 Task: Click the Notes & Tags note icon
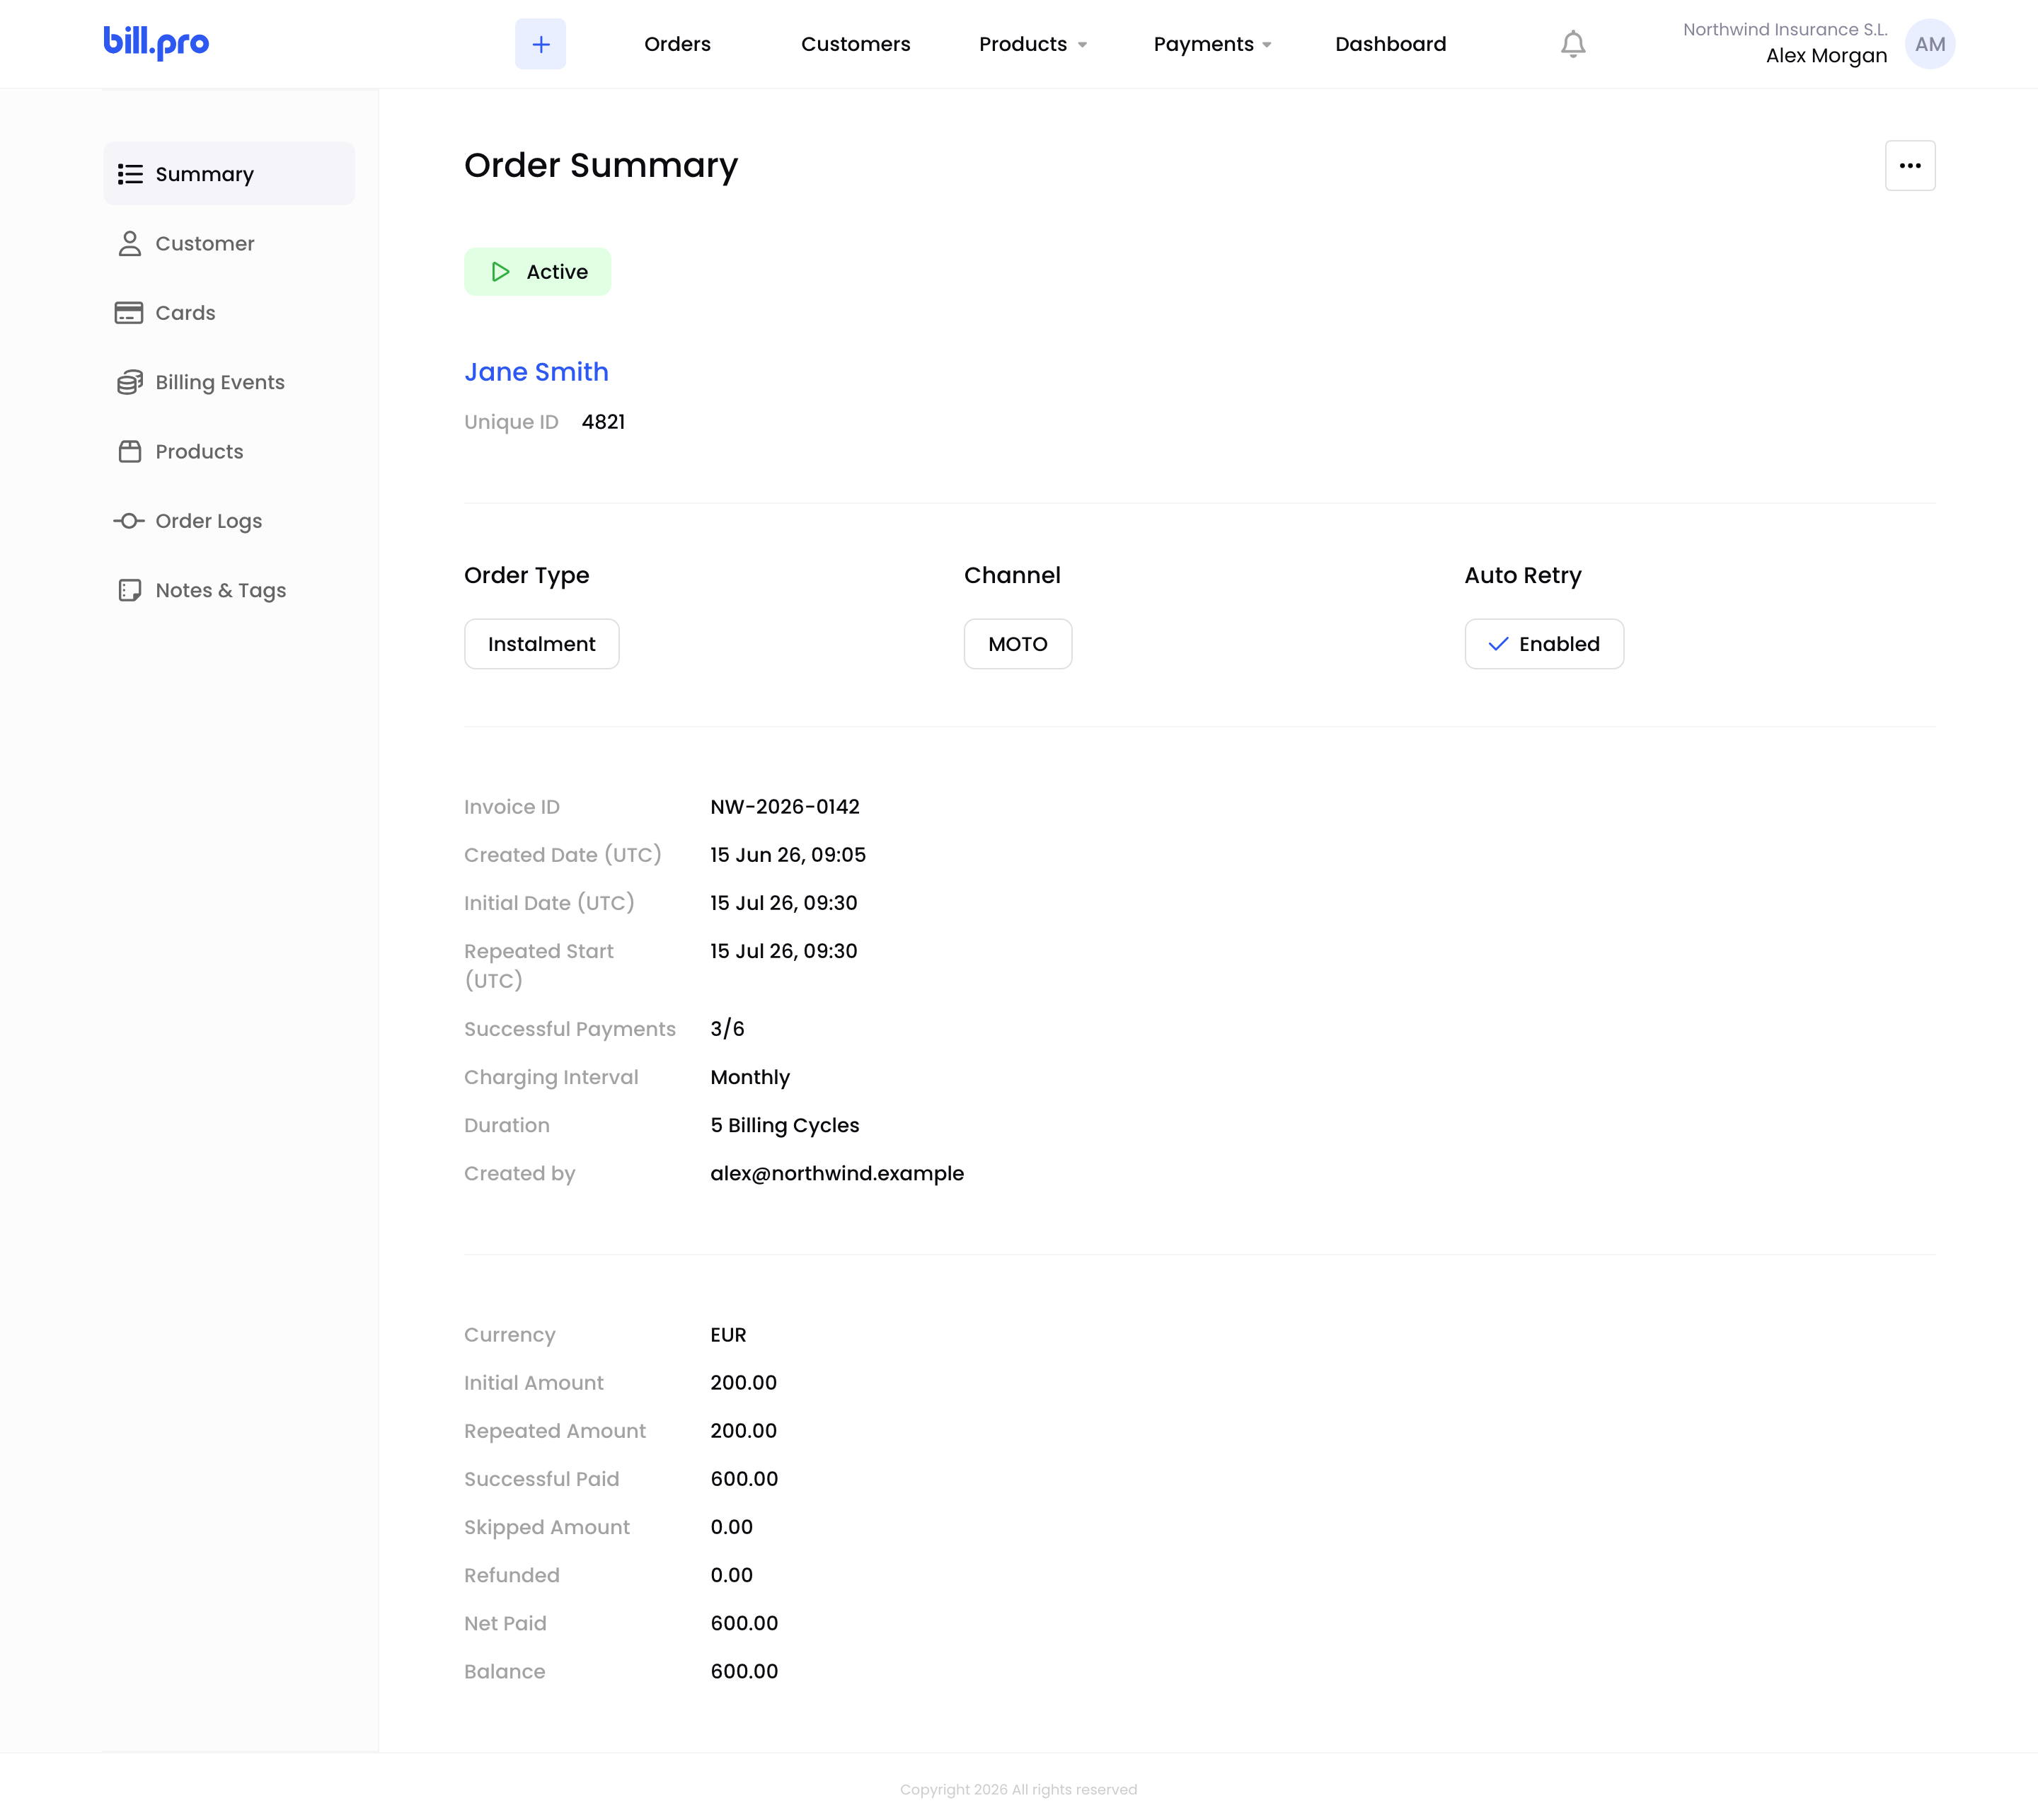[130, 590]
